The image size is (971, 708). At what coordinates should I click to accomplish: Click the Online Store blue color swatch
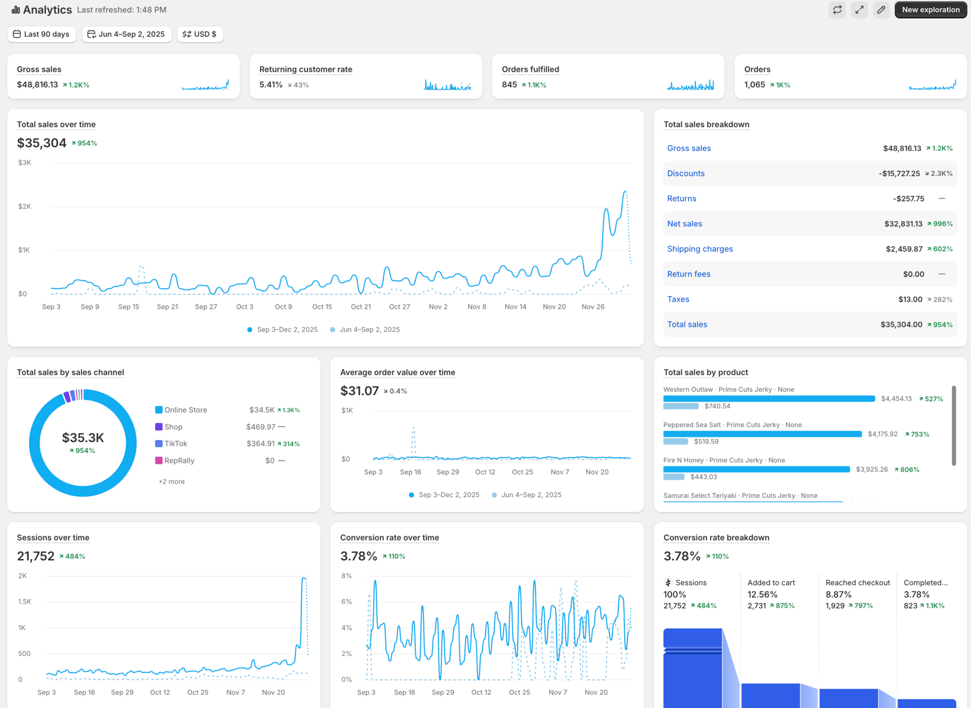coord(159,410)
